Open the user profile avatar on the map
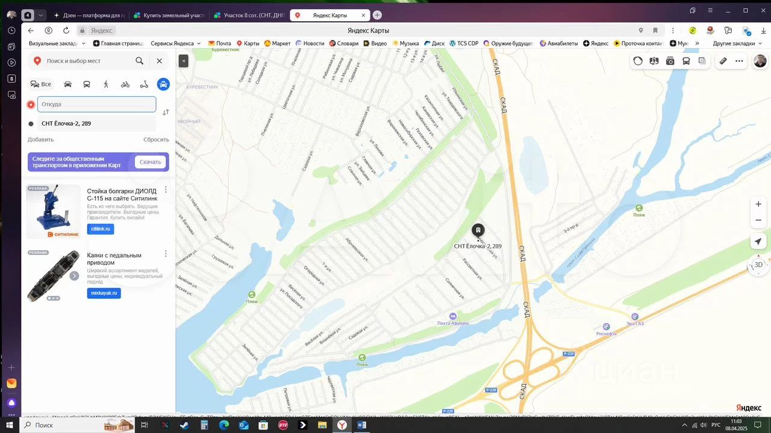The image size is (771, 433). tap(760, 61)
